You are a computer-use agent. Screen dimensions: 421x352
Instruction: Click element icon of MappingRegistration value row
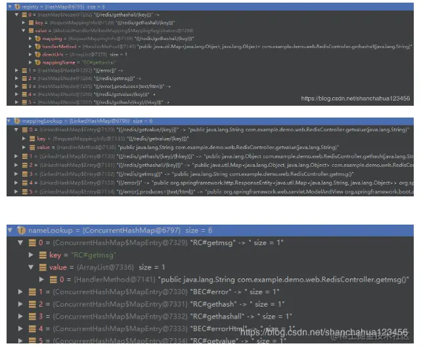31,31
